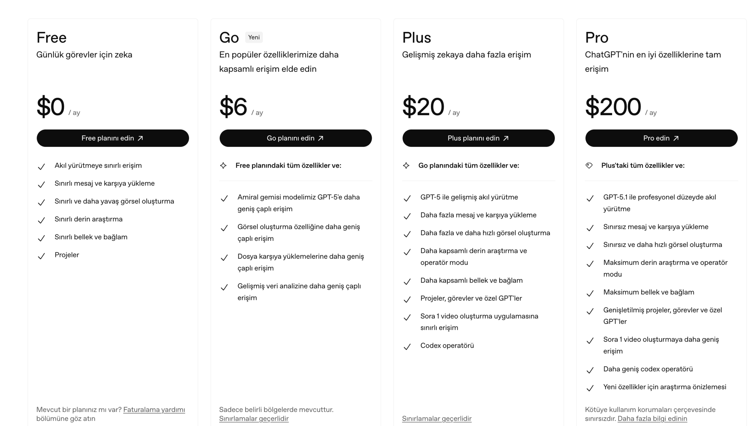Click the arrow icon on Free planını edin
Viewport: 750px width, 426px height.
[140, 138]
